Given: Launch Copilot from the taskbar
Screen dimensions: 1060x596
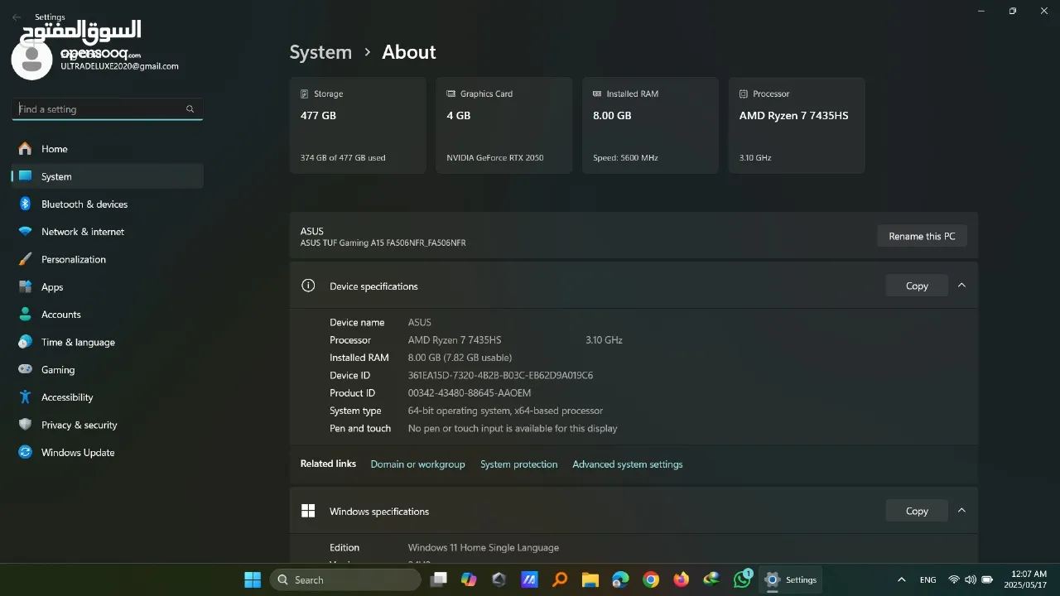Looking at the screenshot, I should pyautogui.click(x=469, y=579).
